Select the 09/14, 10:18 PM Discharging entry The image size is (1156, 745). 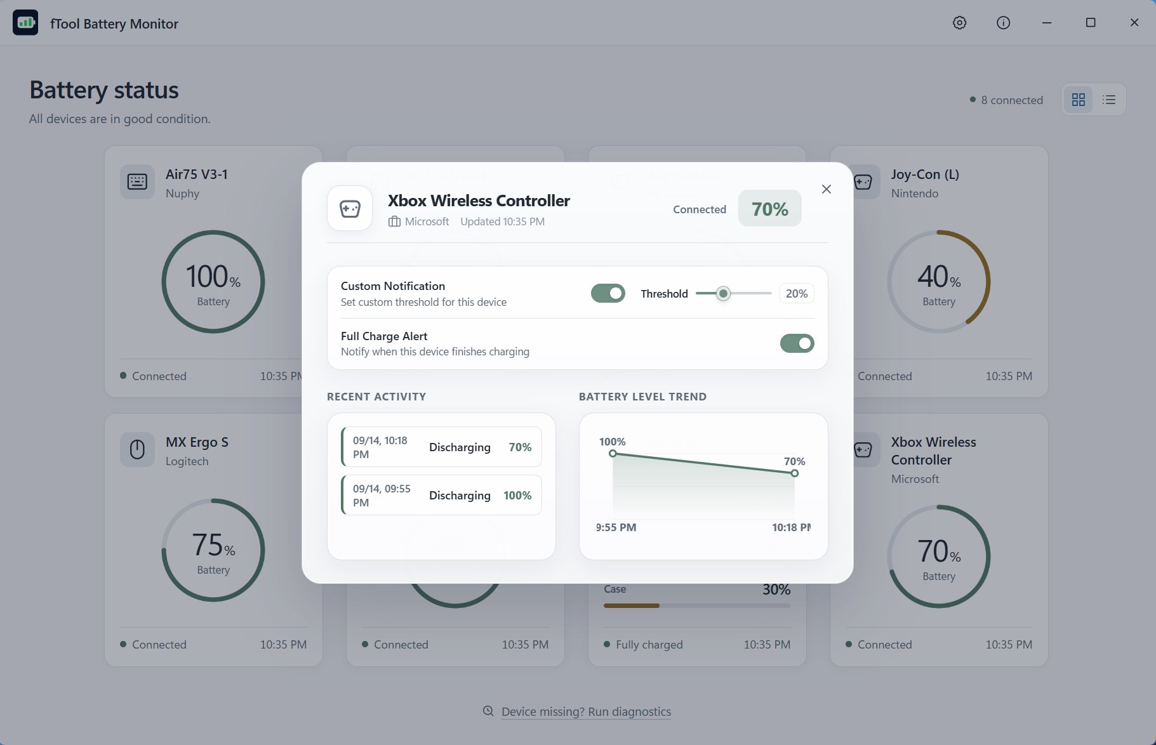coord(441,447)
